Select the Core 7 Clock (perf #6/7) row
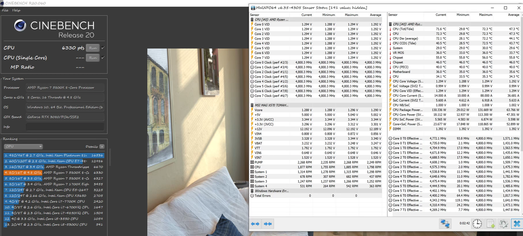523x236 pixels. coord(316,96)
